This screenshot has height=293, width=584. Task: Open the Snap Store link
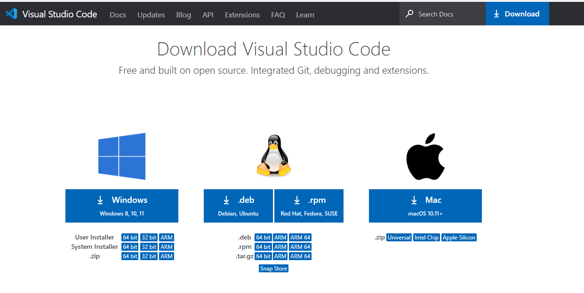pos(273,269)
